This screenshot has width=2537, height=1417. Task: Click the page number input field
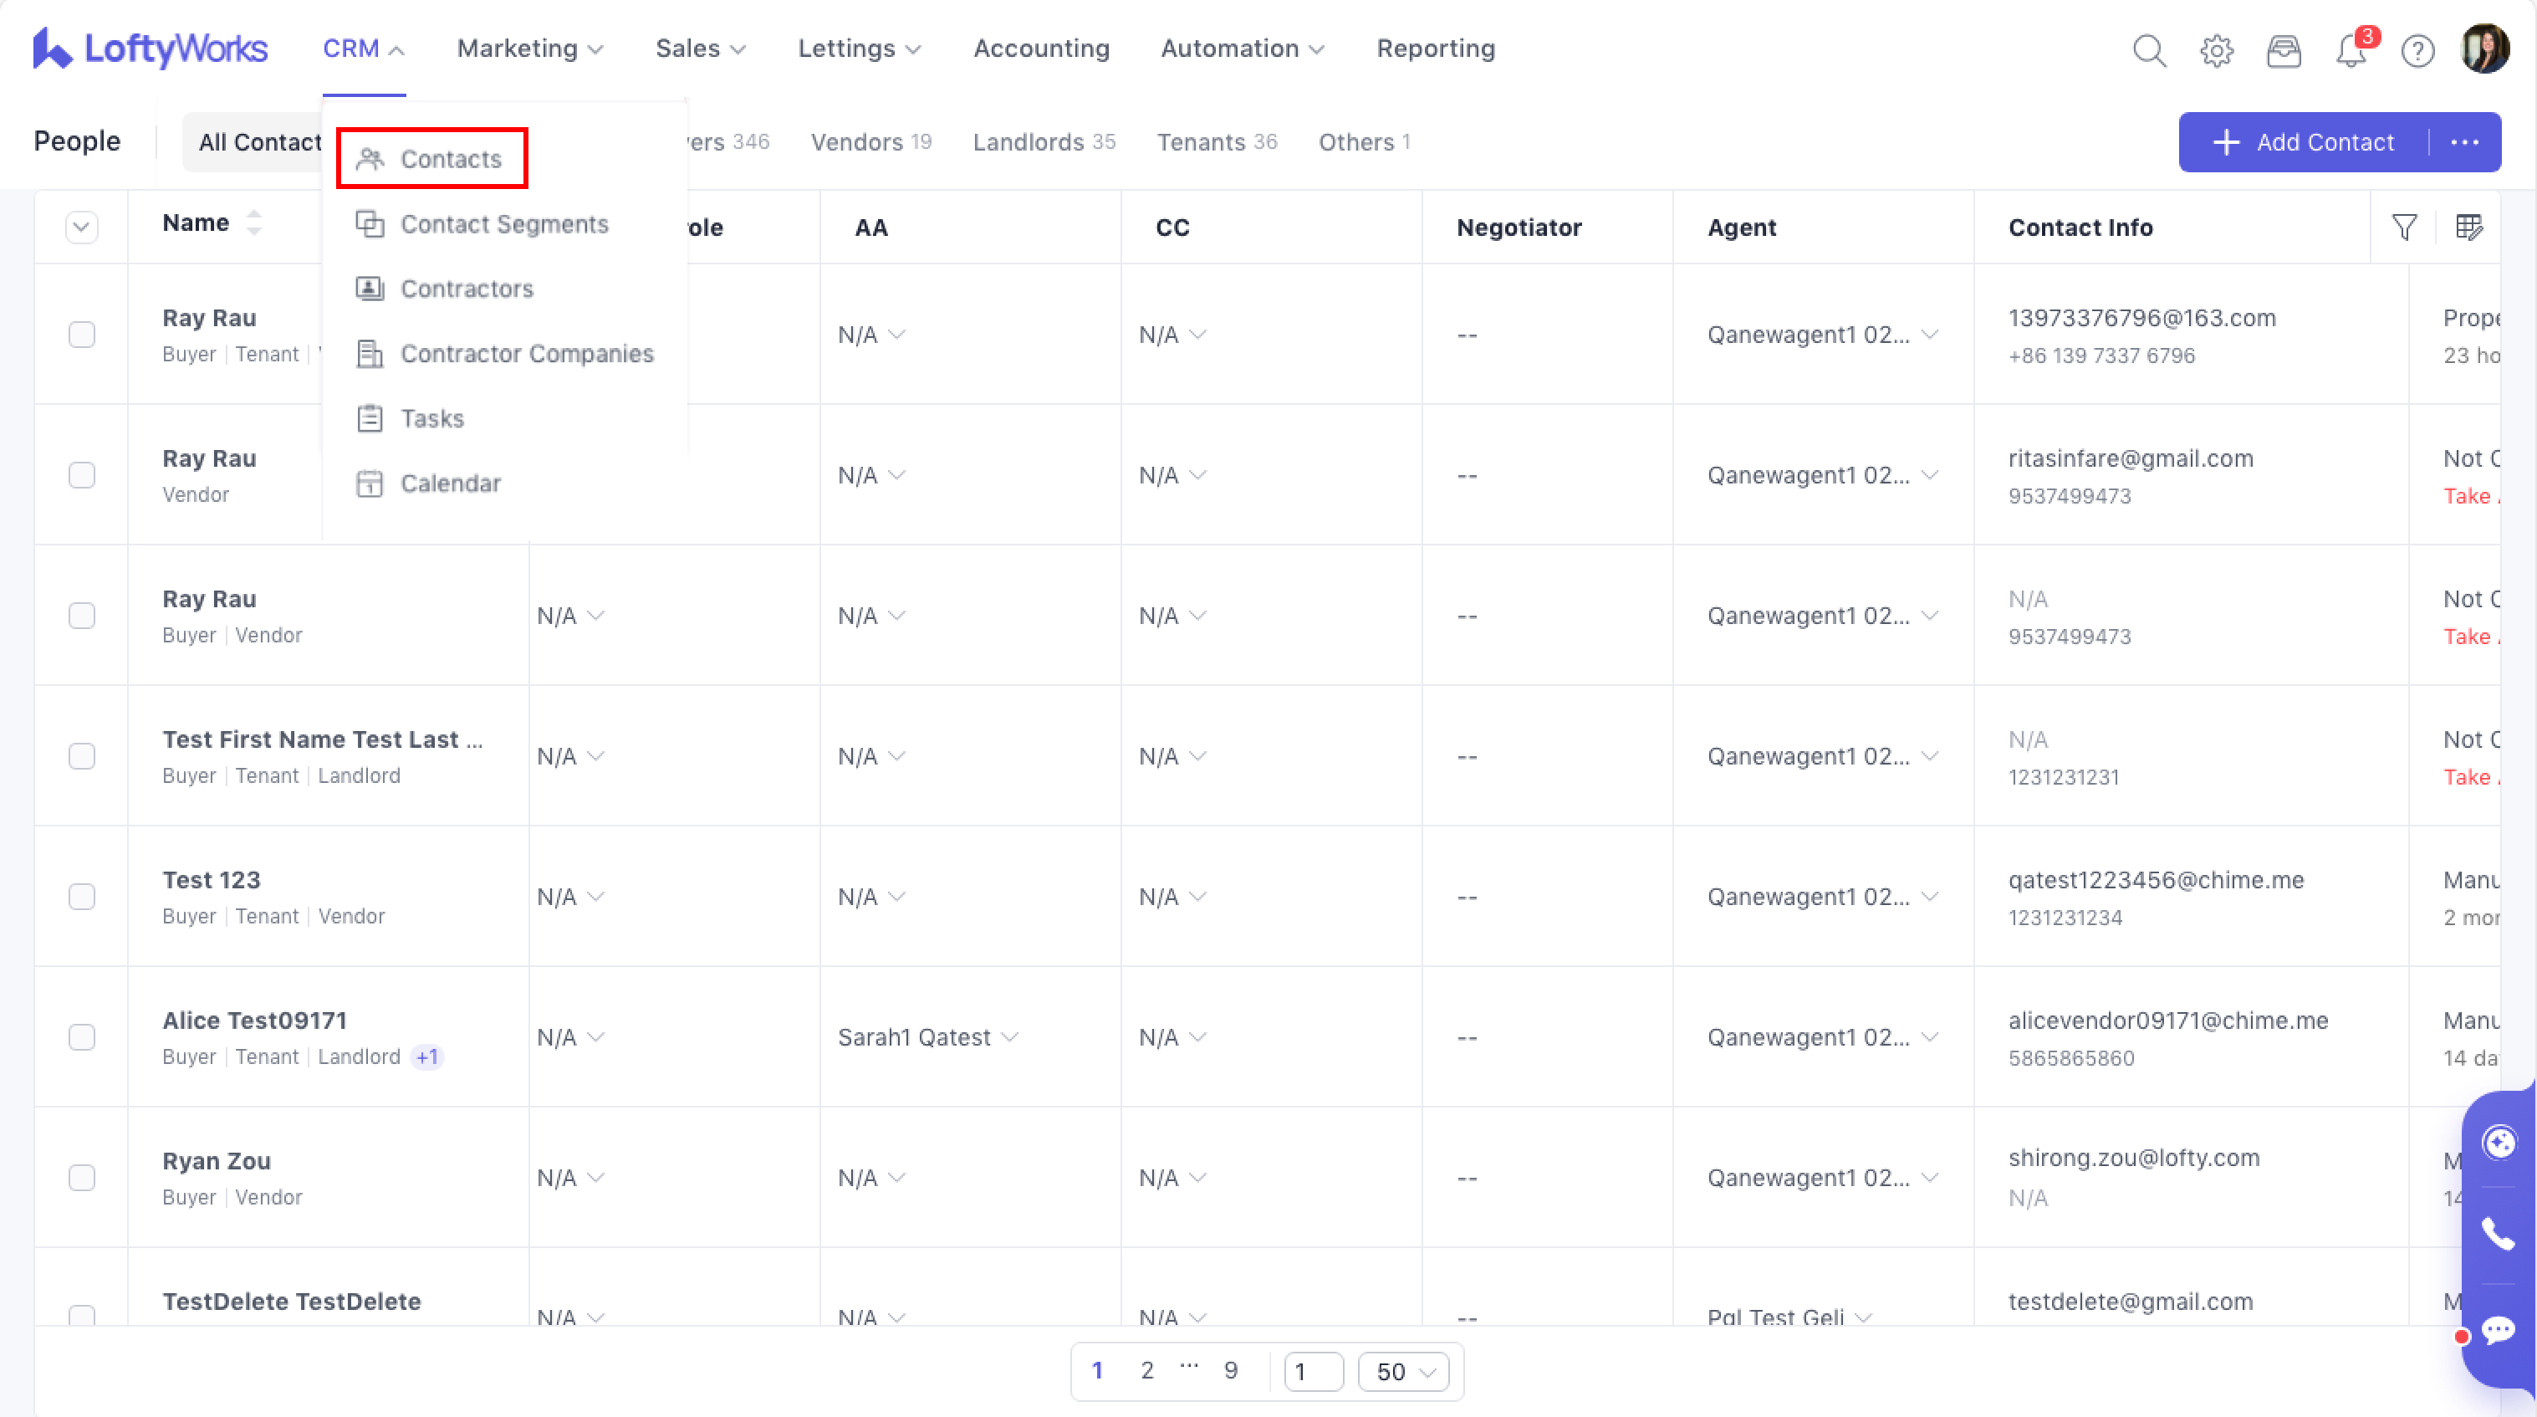click(x=1313, y=1372)
